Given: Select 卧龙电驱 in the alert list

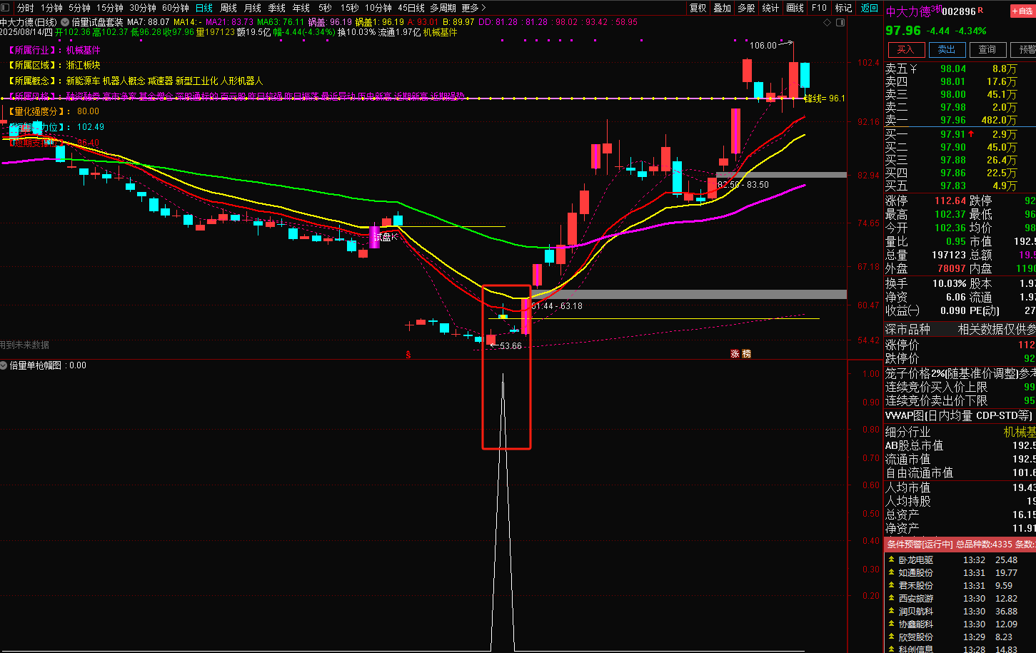Looking at the screenshot, I should [915, 560].
